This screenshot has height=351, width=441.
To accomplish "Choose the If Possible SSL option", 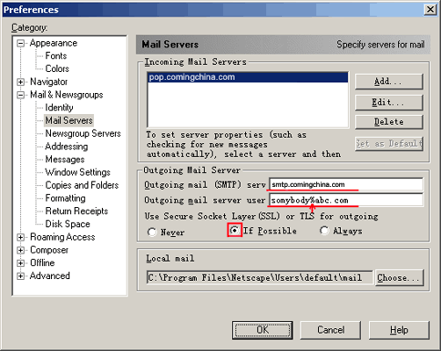I will tap(235, 230).
